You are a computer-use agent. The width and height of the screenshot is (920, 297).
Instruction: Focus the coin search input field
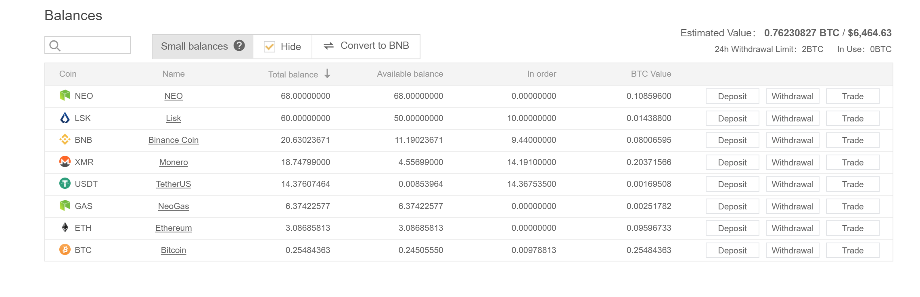88,45
